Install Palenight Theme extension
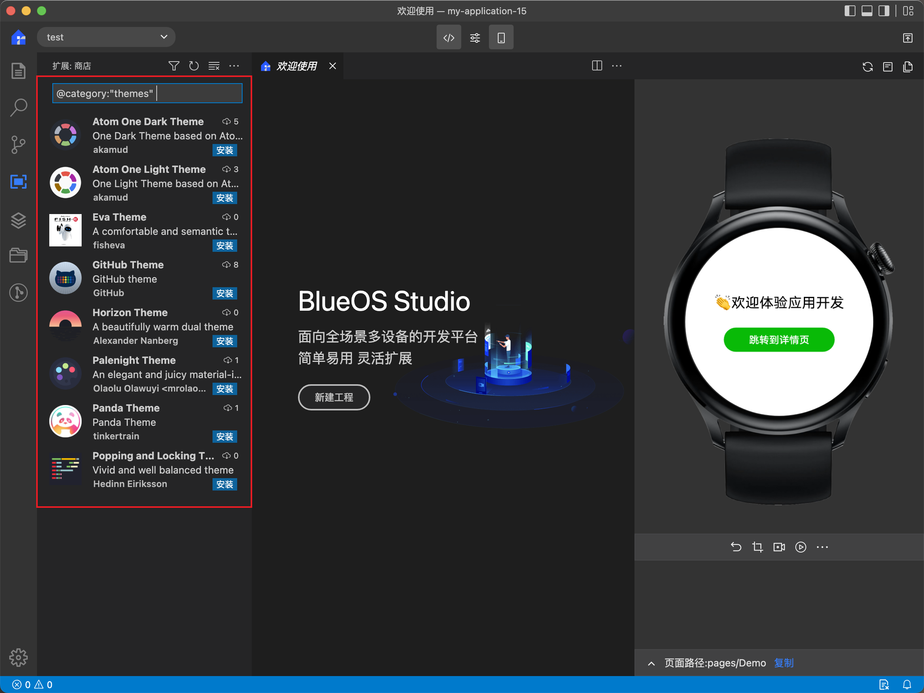Image resolution: width=924 pixels, height=693 pixels. [225, 388]
